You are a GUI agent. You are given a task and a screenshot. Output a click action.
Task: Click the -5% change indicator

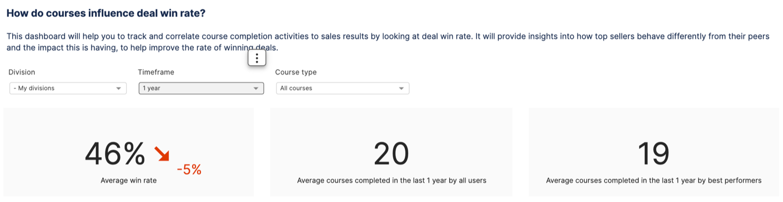189,170
